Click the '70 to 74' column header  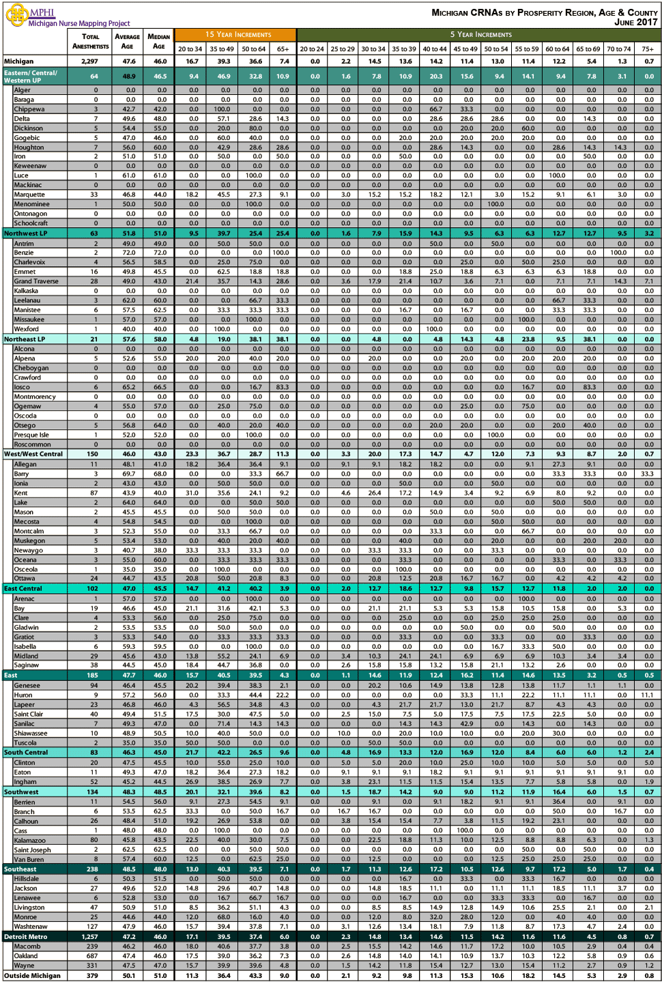coord(619,49)
